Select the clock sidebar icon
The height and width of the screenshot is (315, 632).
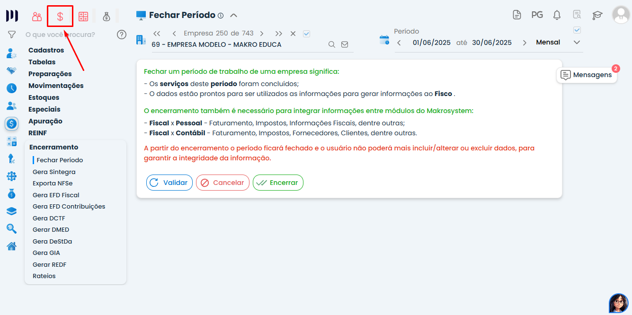click(12, 88)
